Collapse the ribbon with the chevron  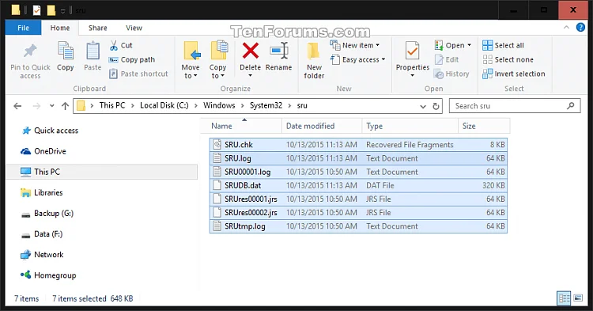tap(566, 27)
